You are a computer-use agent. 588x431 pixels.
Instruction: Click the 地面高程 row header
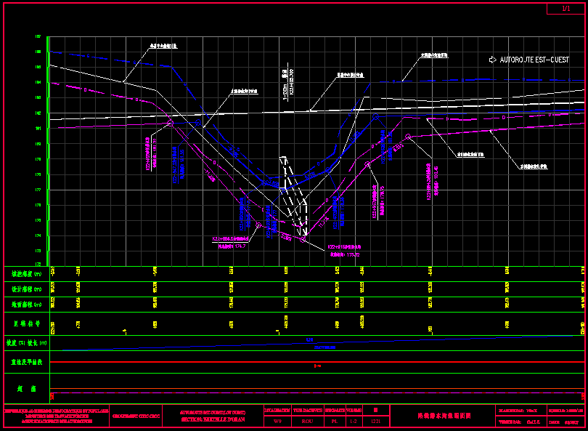coord(26,305)
